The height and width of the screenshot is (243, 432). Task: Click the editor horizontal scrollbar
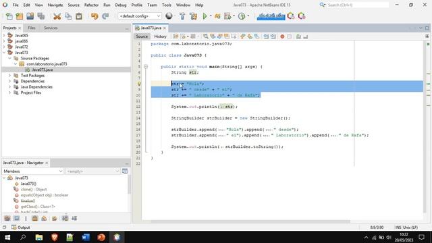[250, 221]
